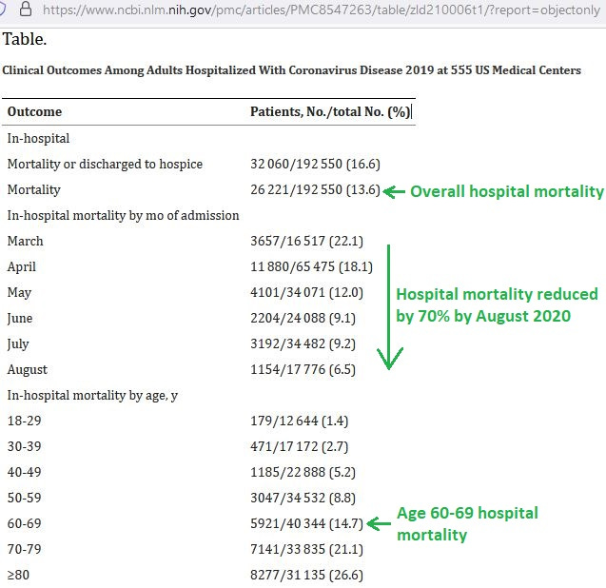Viewport: 606px width, 588px height.
Task: Click the '60-69' age row label
Action: pos(24,523)
